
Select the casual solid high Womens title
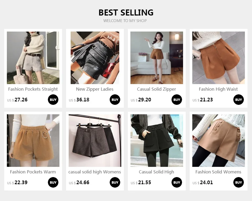point(95,172)
